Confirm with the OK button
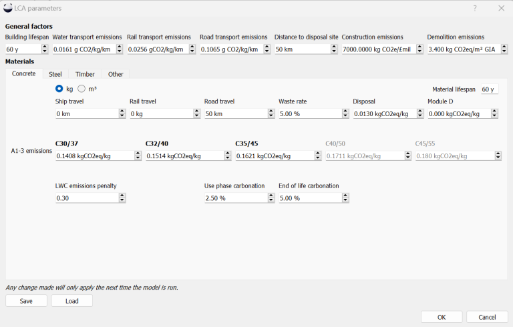This screenshot has width=513, height=327. click(x=441, y=317)
